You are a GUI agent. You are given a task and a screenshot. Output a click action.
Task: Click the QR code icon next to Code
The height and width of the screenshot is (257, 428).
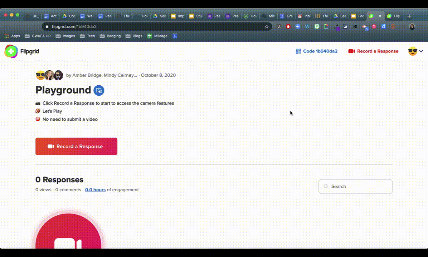click(298, 51)
